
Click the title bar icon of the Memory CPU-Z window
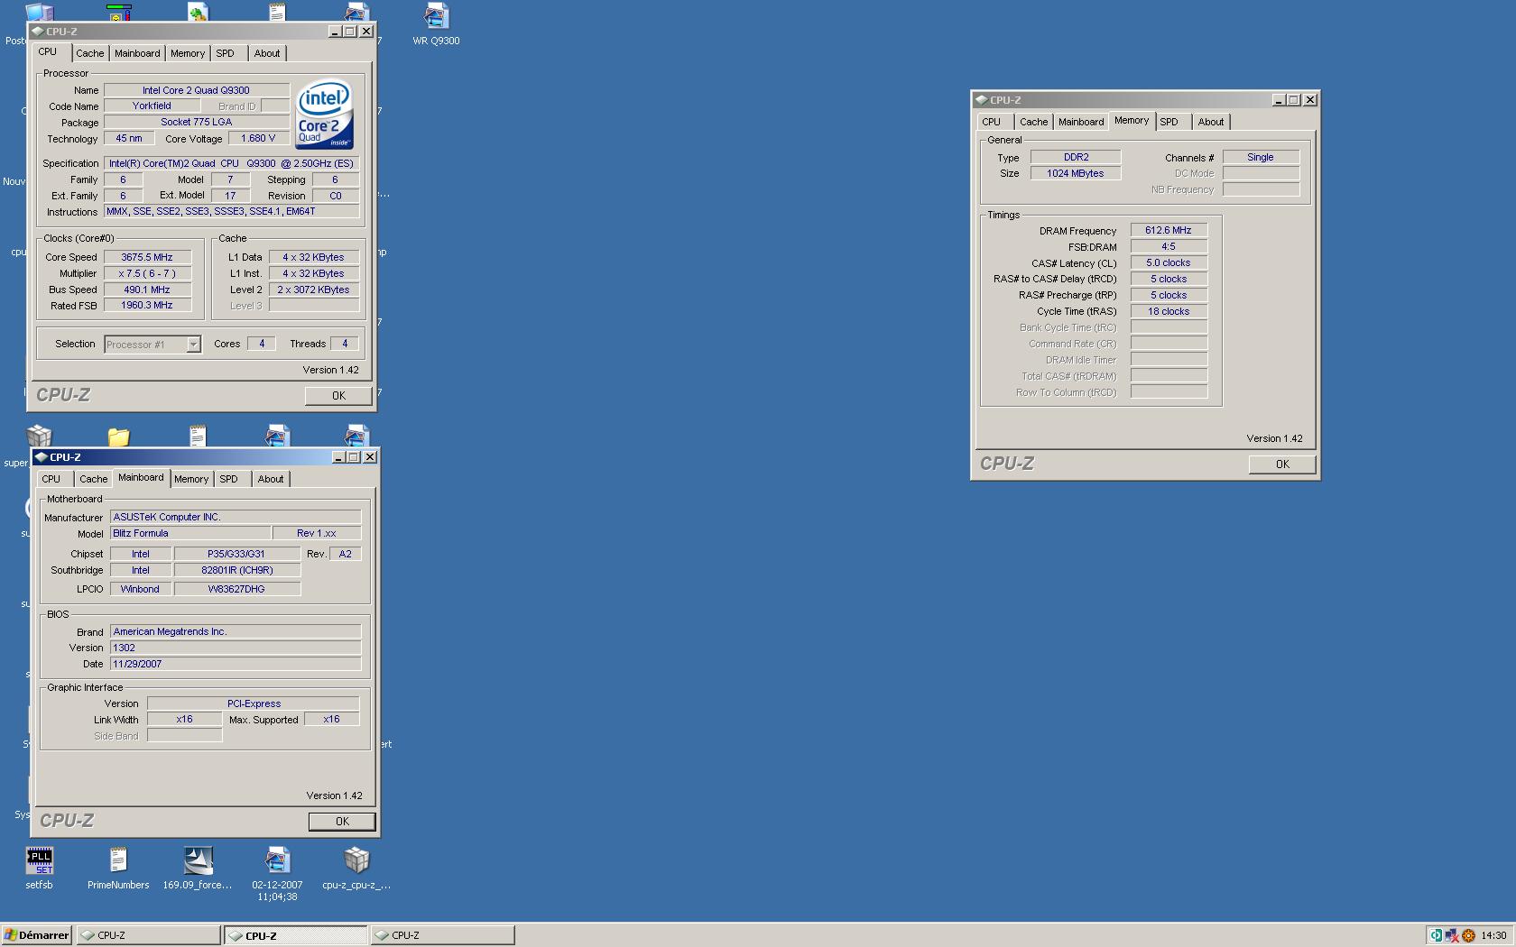coord(981,100)
